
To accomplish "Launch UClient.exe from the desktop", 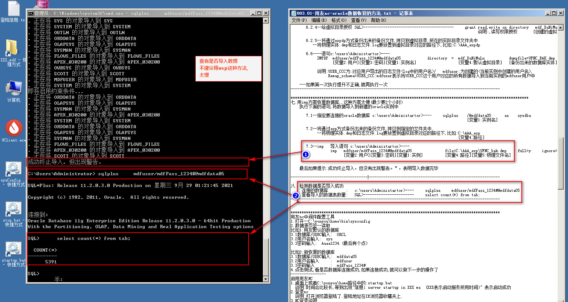I will click(x=14, y=129).
